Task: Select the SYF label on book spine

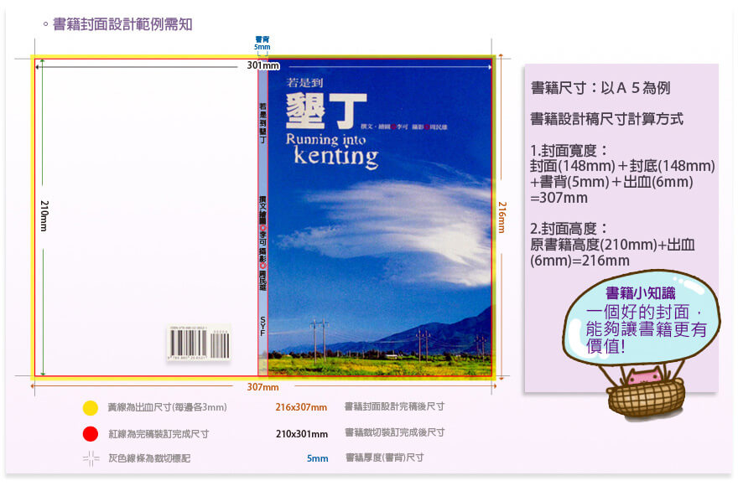Action: 263,327
